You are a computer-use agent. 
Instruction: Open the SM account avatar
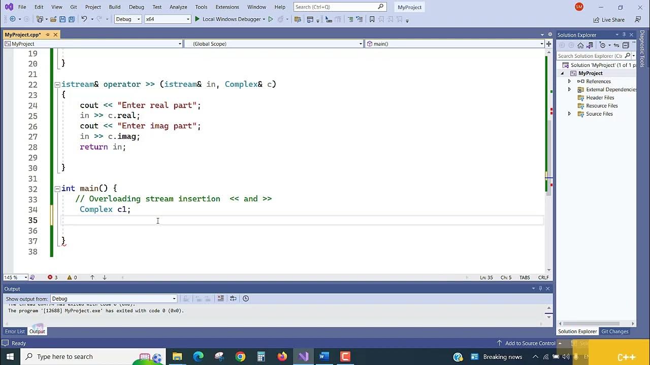tap(579, 7)
